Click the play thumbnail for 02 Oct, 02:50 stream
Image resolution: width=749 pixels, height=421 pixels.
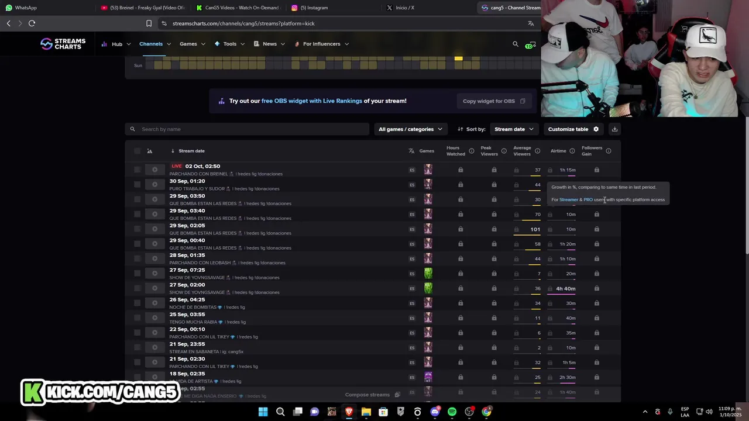pos(155,170)
